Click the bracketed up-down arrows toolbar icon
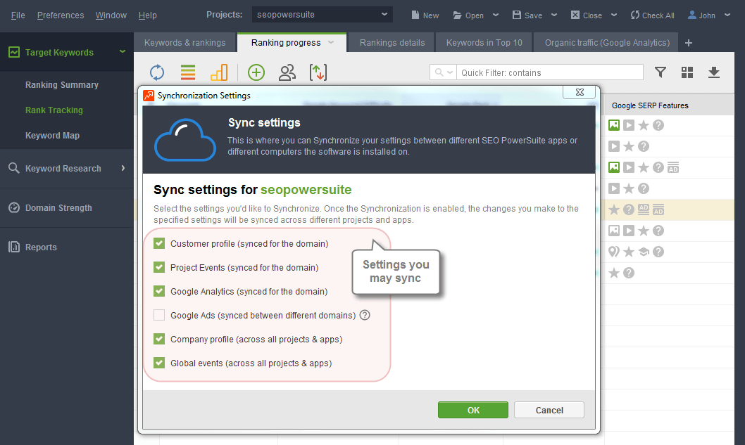This screenshot has height=445, width=745. 318,72
